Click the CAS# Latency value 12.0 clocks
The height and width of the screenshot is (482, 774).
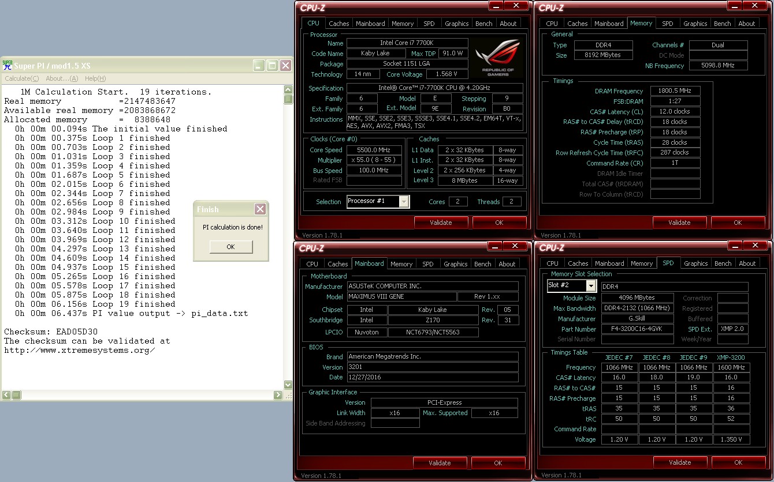675,112
